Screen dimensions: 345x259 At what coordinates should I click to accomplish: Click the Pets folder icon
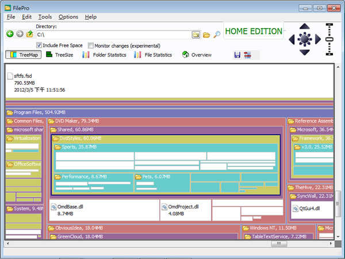point(138,177)
